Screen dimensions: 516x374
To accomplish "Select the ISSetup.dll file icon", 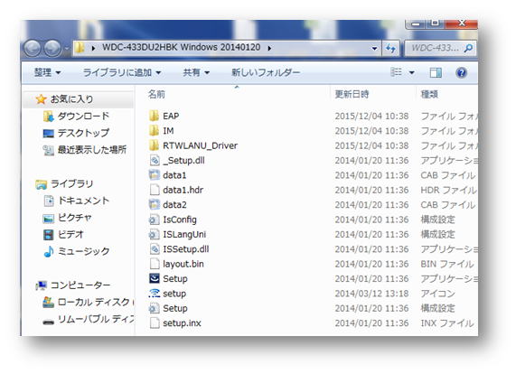I will [155, 249].
